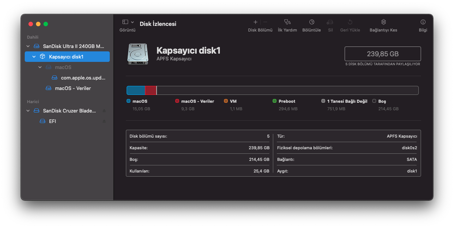Collapse the macOS volume group
The width and height of the screenshot is (454, 228).
point(40,67)
